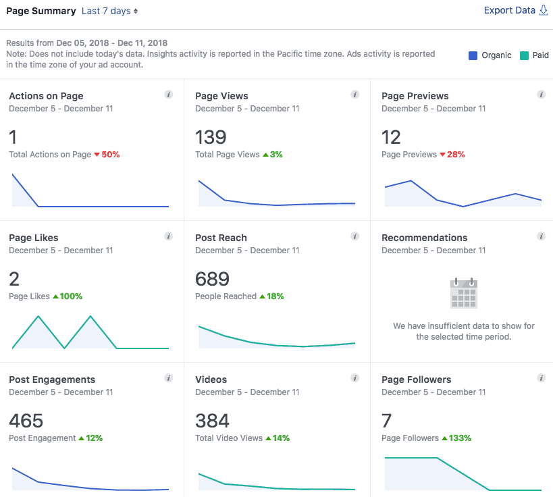The image size is (553, 497).
Task: Open info icon for Page Previews
Action: click(x=541, y=95)
